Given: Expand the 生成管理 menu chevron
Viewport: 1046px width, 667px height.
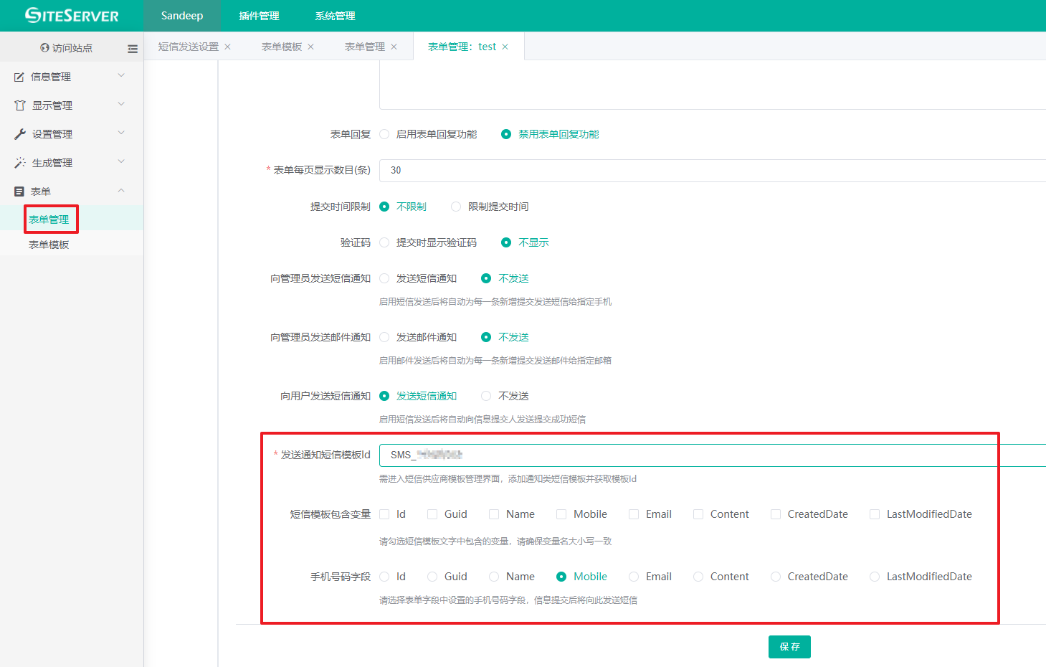Looking at the screenshot, I should pos(121,161).
